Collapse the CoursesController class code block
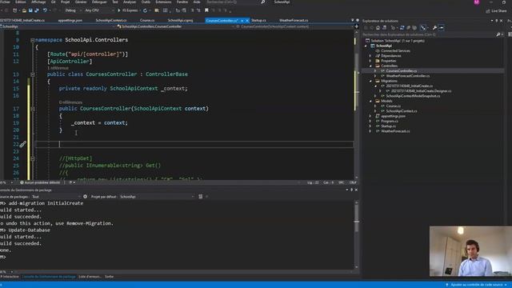Screen dimensions: 512x288 click(x=32, y=74)
